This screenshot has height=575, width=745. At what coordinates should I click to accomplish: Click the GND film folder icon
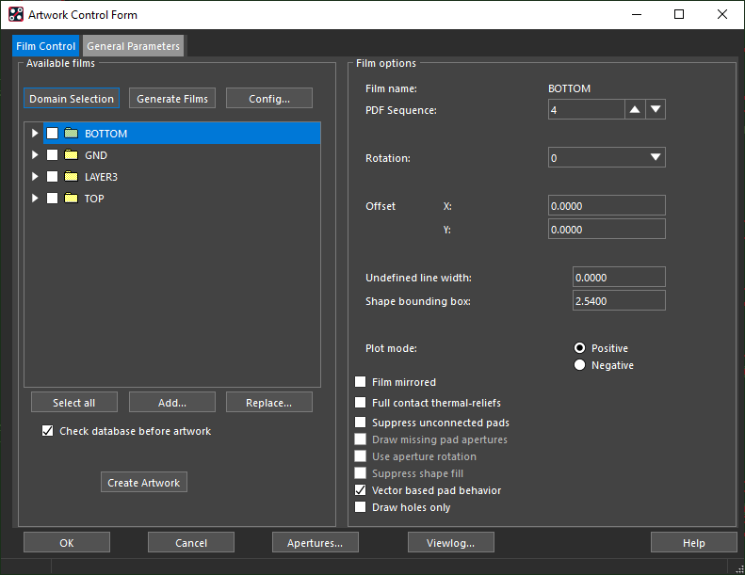click(71, 154)
